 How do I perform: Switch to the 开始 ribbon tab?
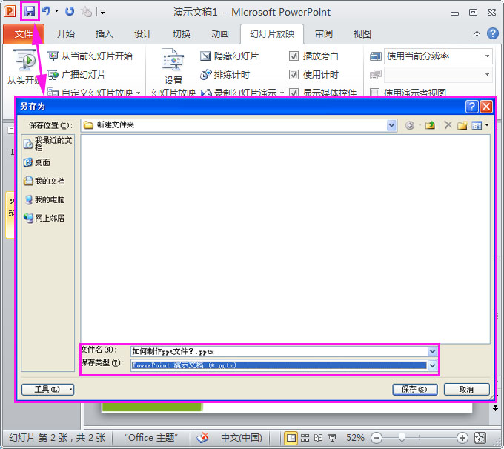pyautogui.click(x=66, y=34)
